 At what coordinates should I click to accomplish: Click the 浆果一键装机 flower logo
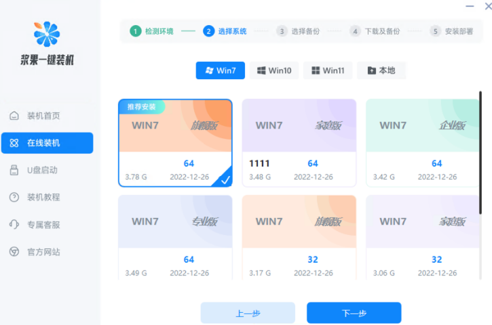pos(47,34)
